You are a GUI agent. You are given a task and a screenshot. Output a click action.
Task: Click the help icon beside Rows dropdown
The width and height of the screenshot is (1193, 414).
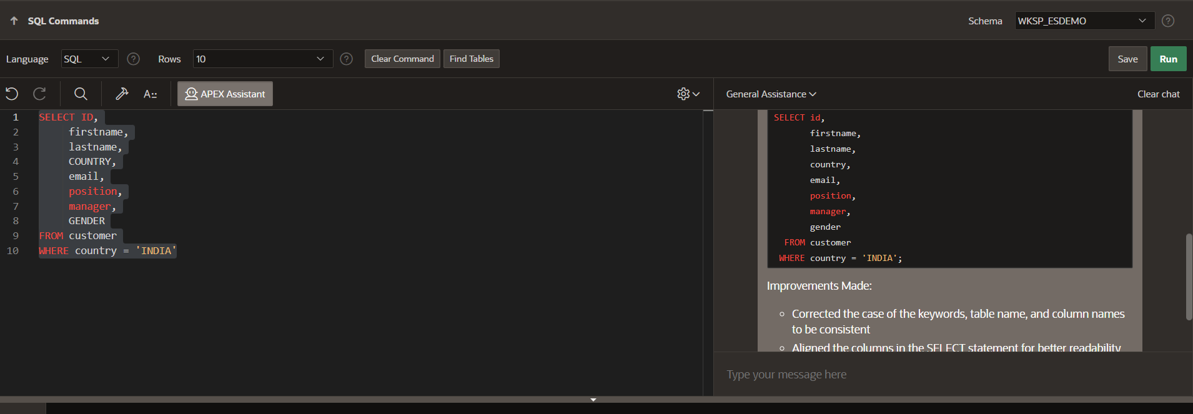tap(346, 59)
